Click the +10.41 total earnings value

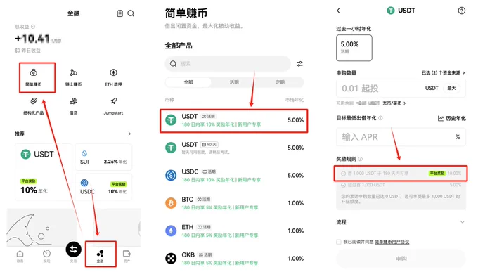tap(32, 39)
